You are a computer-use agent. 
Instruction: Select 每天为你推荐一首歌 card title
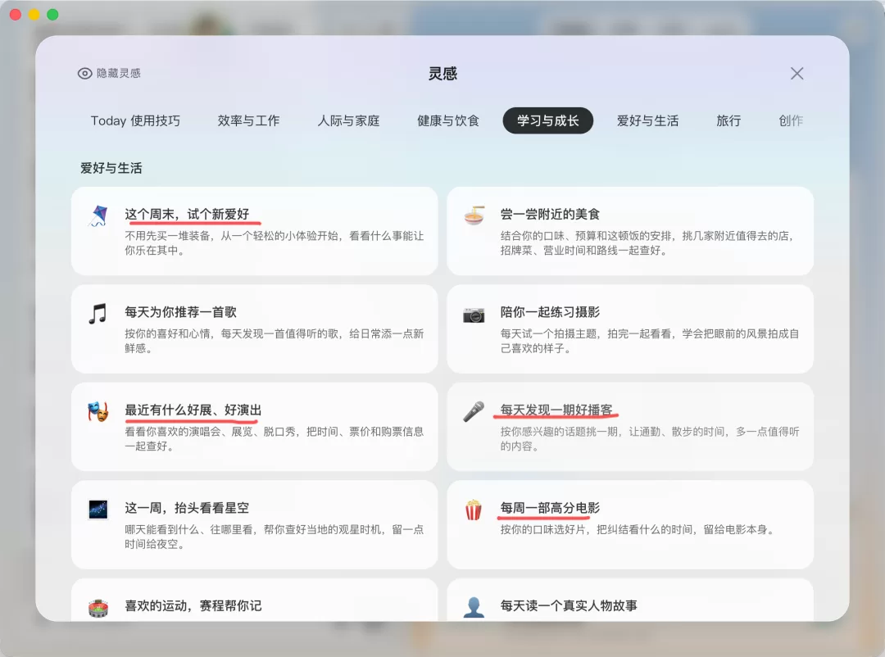(x=180, y=312)
